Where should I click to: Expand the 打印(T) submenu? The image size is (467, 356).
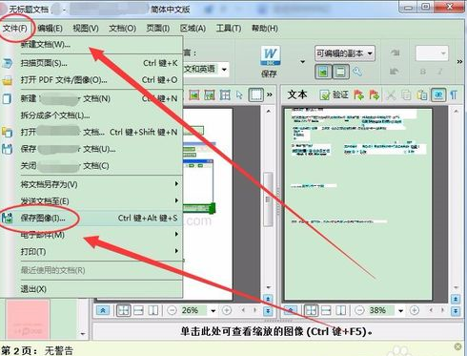pyautogui.click(x=92, y=251)
